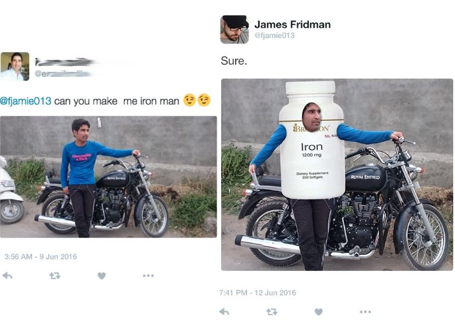This screenshot has height=330, width=455.
Task: Retweet James Fridman's Sure tweet
Action: tap(272, 312)
